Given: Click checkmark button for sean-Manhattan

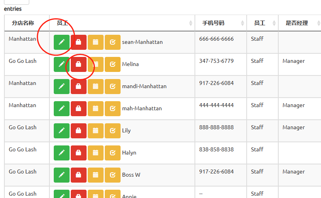Looking at the screenshot, I should pyautogui.click(x=113, y=42).
